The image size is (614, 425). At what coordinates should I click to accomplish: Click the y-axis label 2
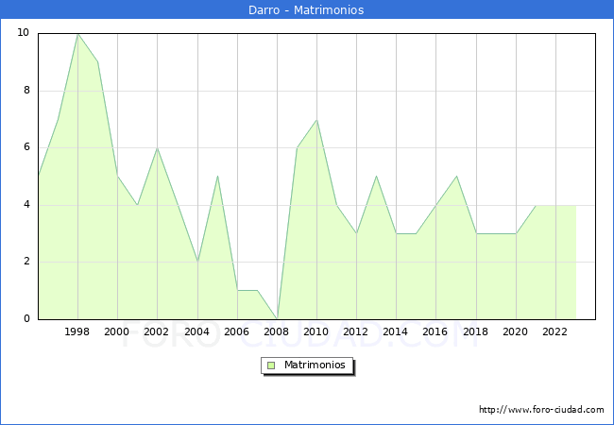(x=26, y=262)
